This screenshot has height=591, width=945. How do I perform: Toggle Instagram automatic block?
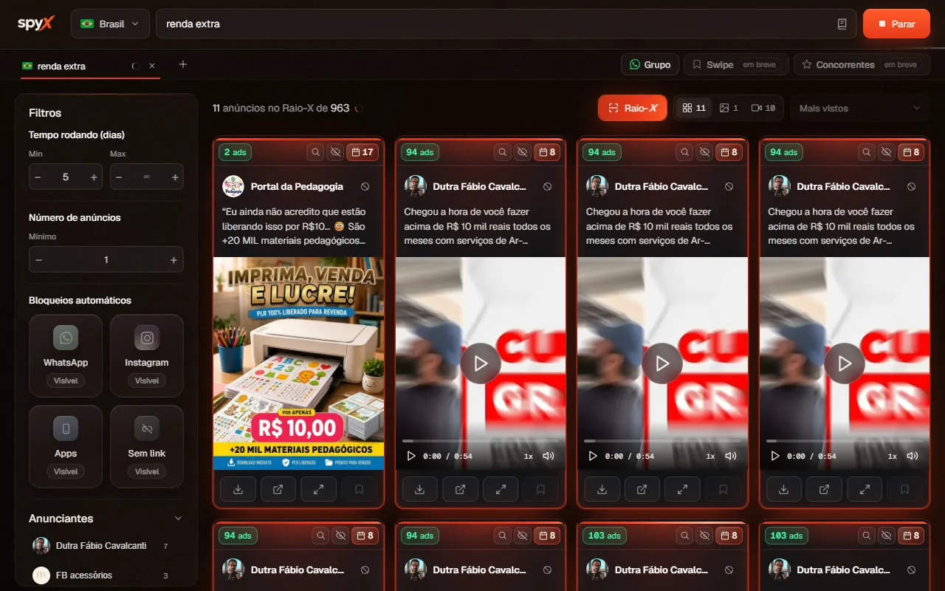[147, 356]
